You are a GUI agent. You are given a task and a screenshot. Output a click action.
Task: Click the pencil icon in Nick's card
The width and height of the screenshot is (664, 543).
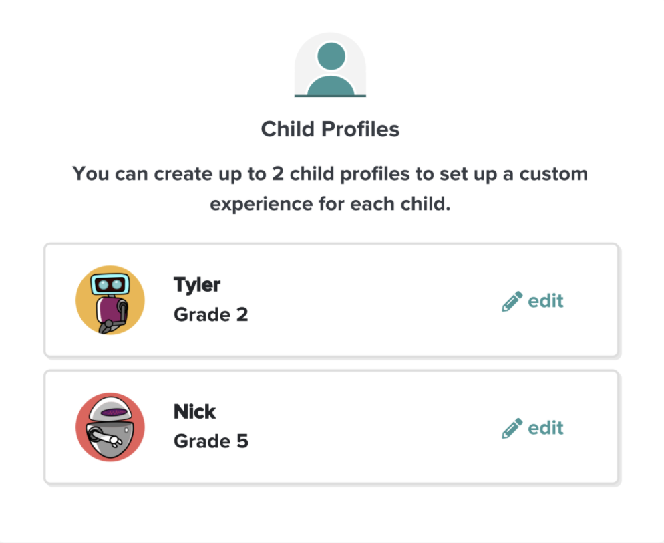(x=512, y=428)
